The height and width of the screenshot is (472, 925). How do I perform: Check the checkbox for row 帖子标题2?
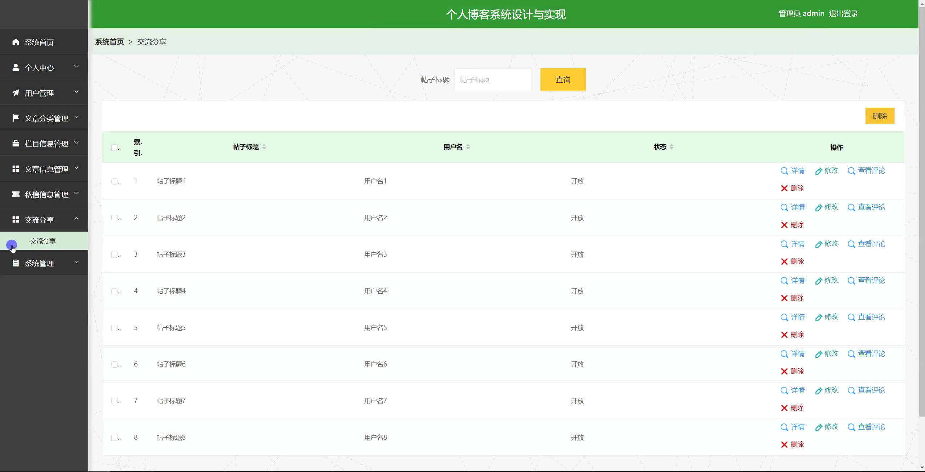pyautogui.click(x=114, y=218)
